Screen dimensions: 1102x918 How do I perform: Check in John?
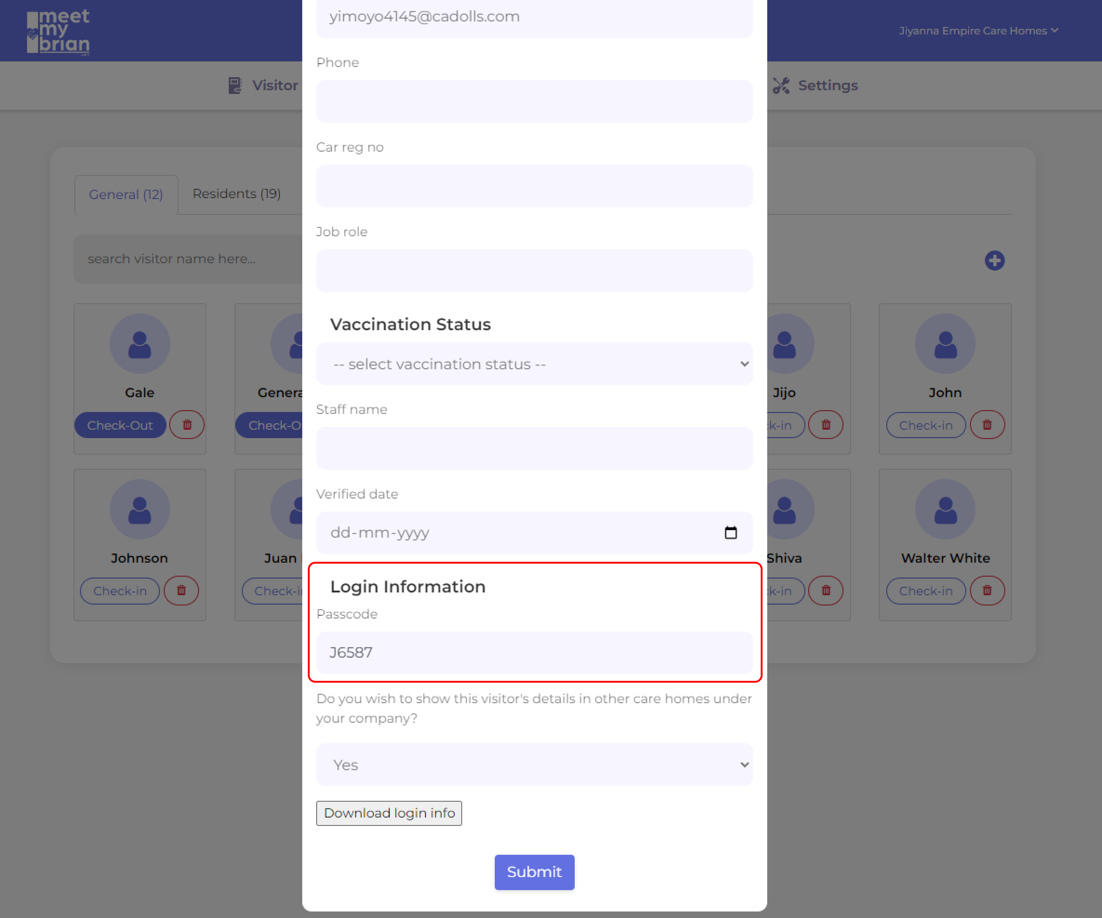[x=925, y=425]
